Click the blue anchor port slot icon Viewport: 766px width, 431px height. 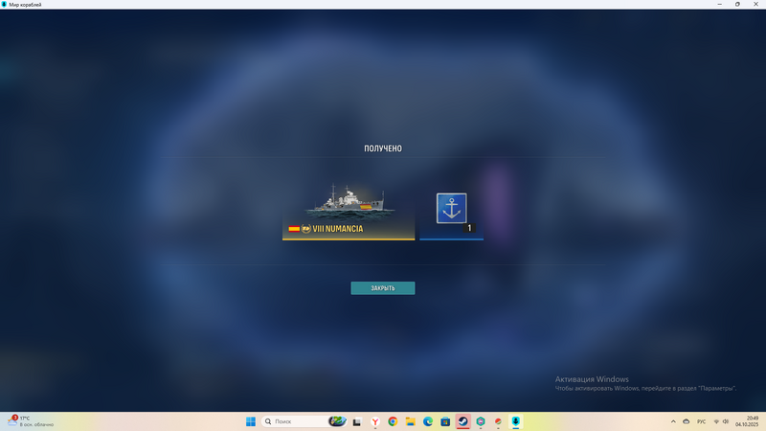pos(451,208)
